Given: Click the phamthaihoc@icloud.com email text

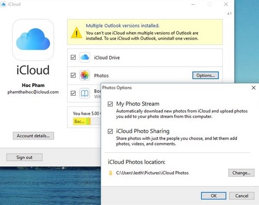Looking at the screenshot, I should [x=33, y=92].
